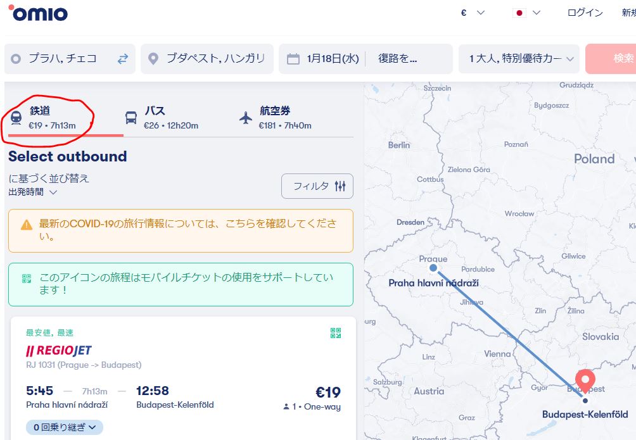Viewport: 636px width, 440px height.
Task: Click the ログイン login link
Action: (585, 13)
